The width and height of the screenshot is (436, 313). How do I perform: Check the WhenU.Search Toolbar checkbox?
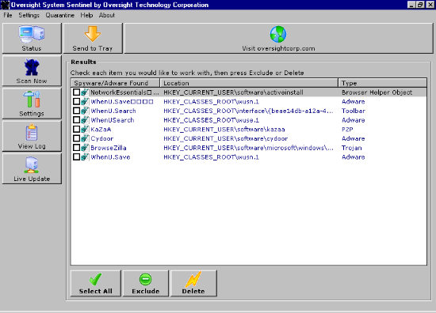[76, 111]
